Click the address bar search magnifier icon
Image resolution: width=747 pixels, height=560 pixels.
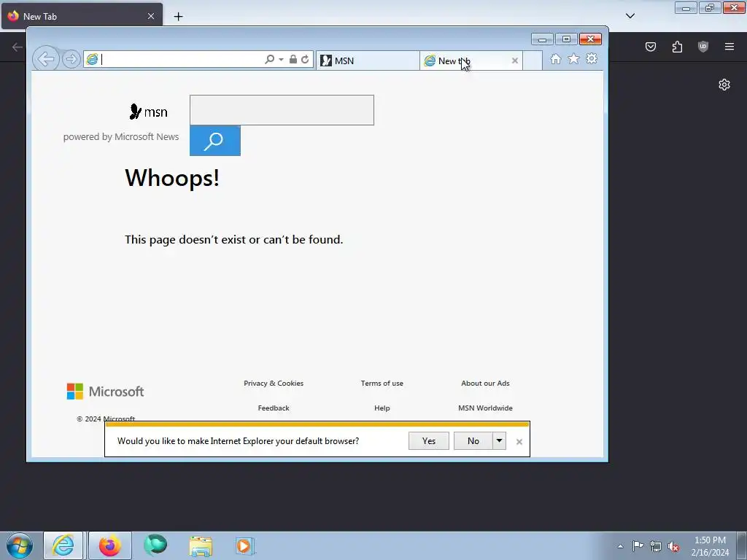[x=270, y=59]
